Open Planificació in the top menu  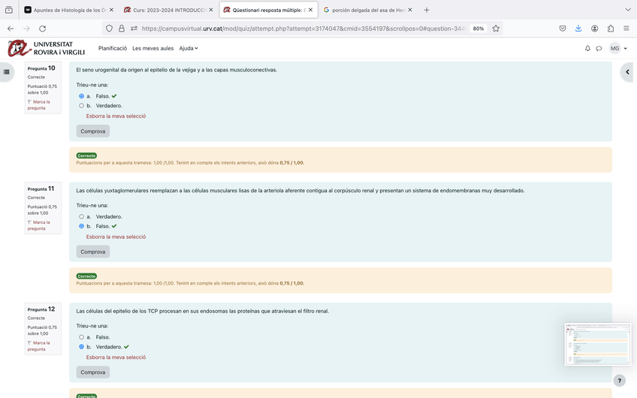pos(113,48)
